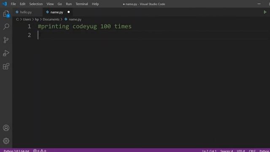Open the Selection menu
The width and height of the screenshot is (270, 152).
tap(36, 4)
